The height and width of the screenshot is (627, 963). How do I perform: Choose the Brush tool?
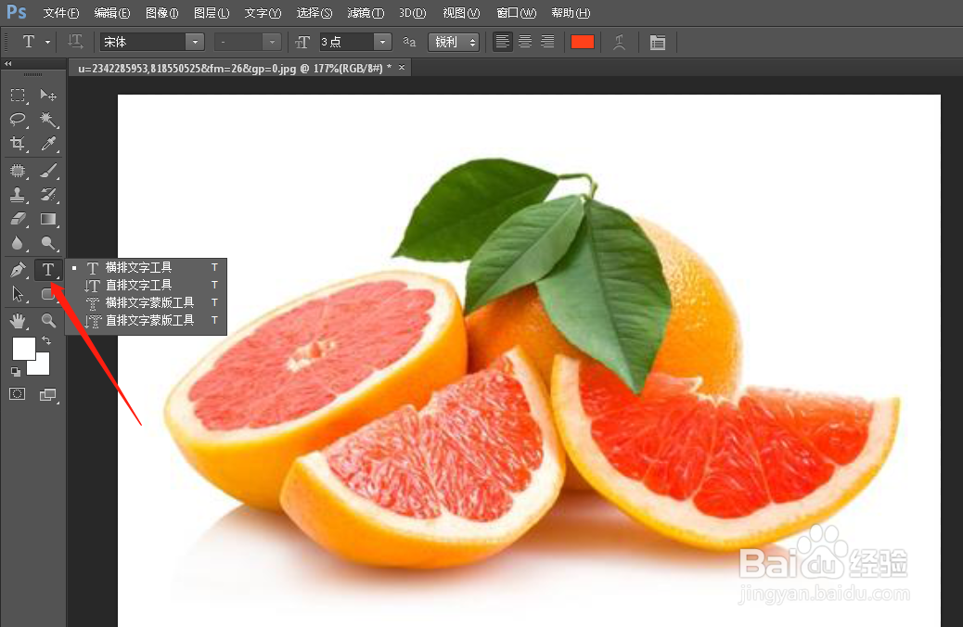48,171
